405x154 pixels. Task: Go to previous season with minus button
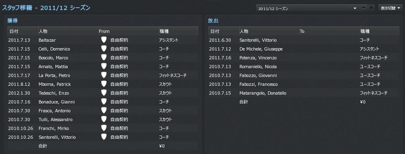(363, 8)
